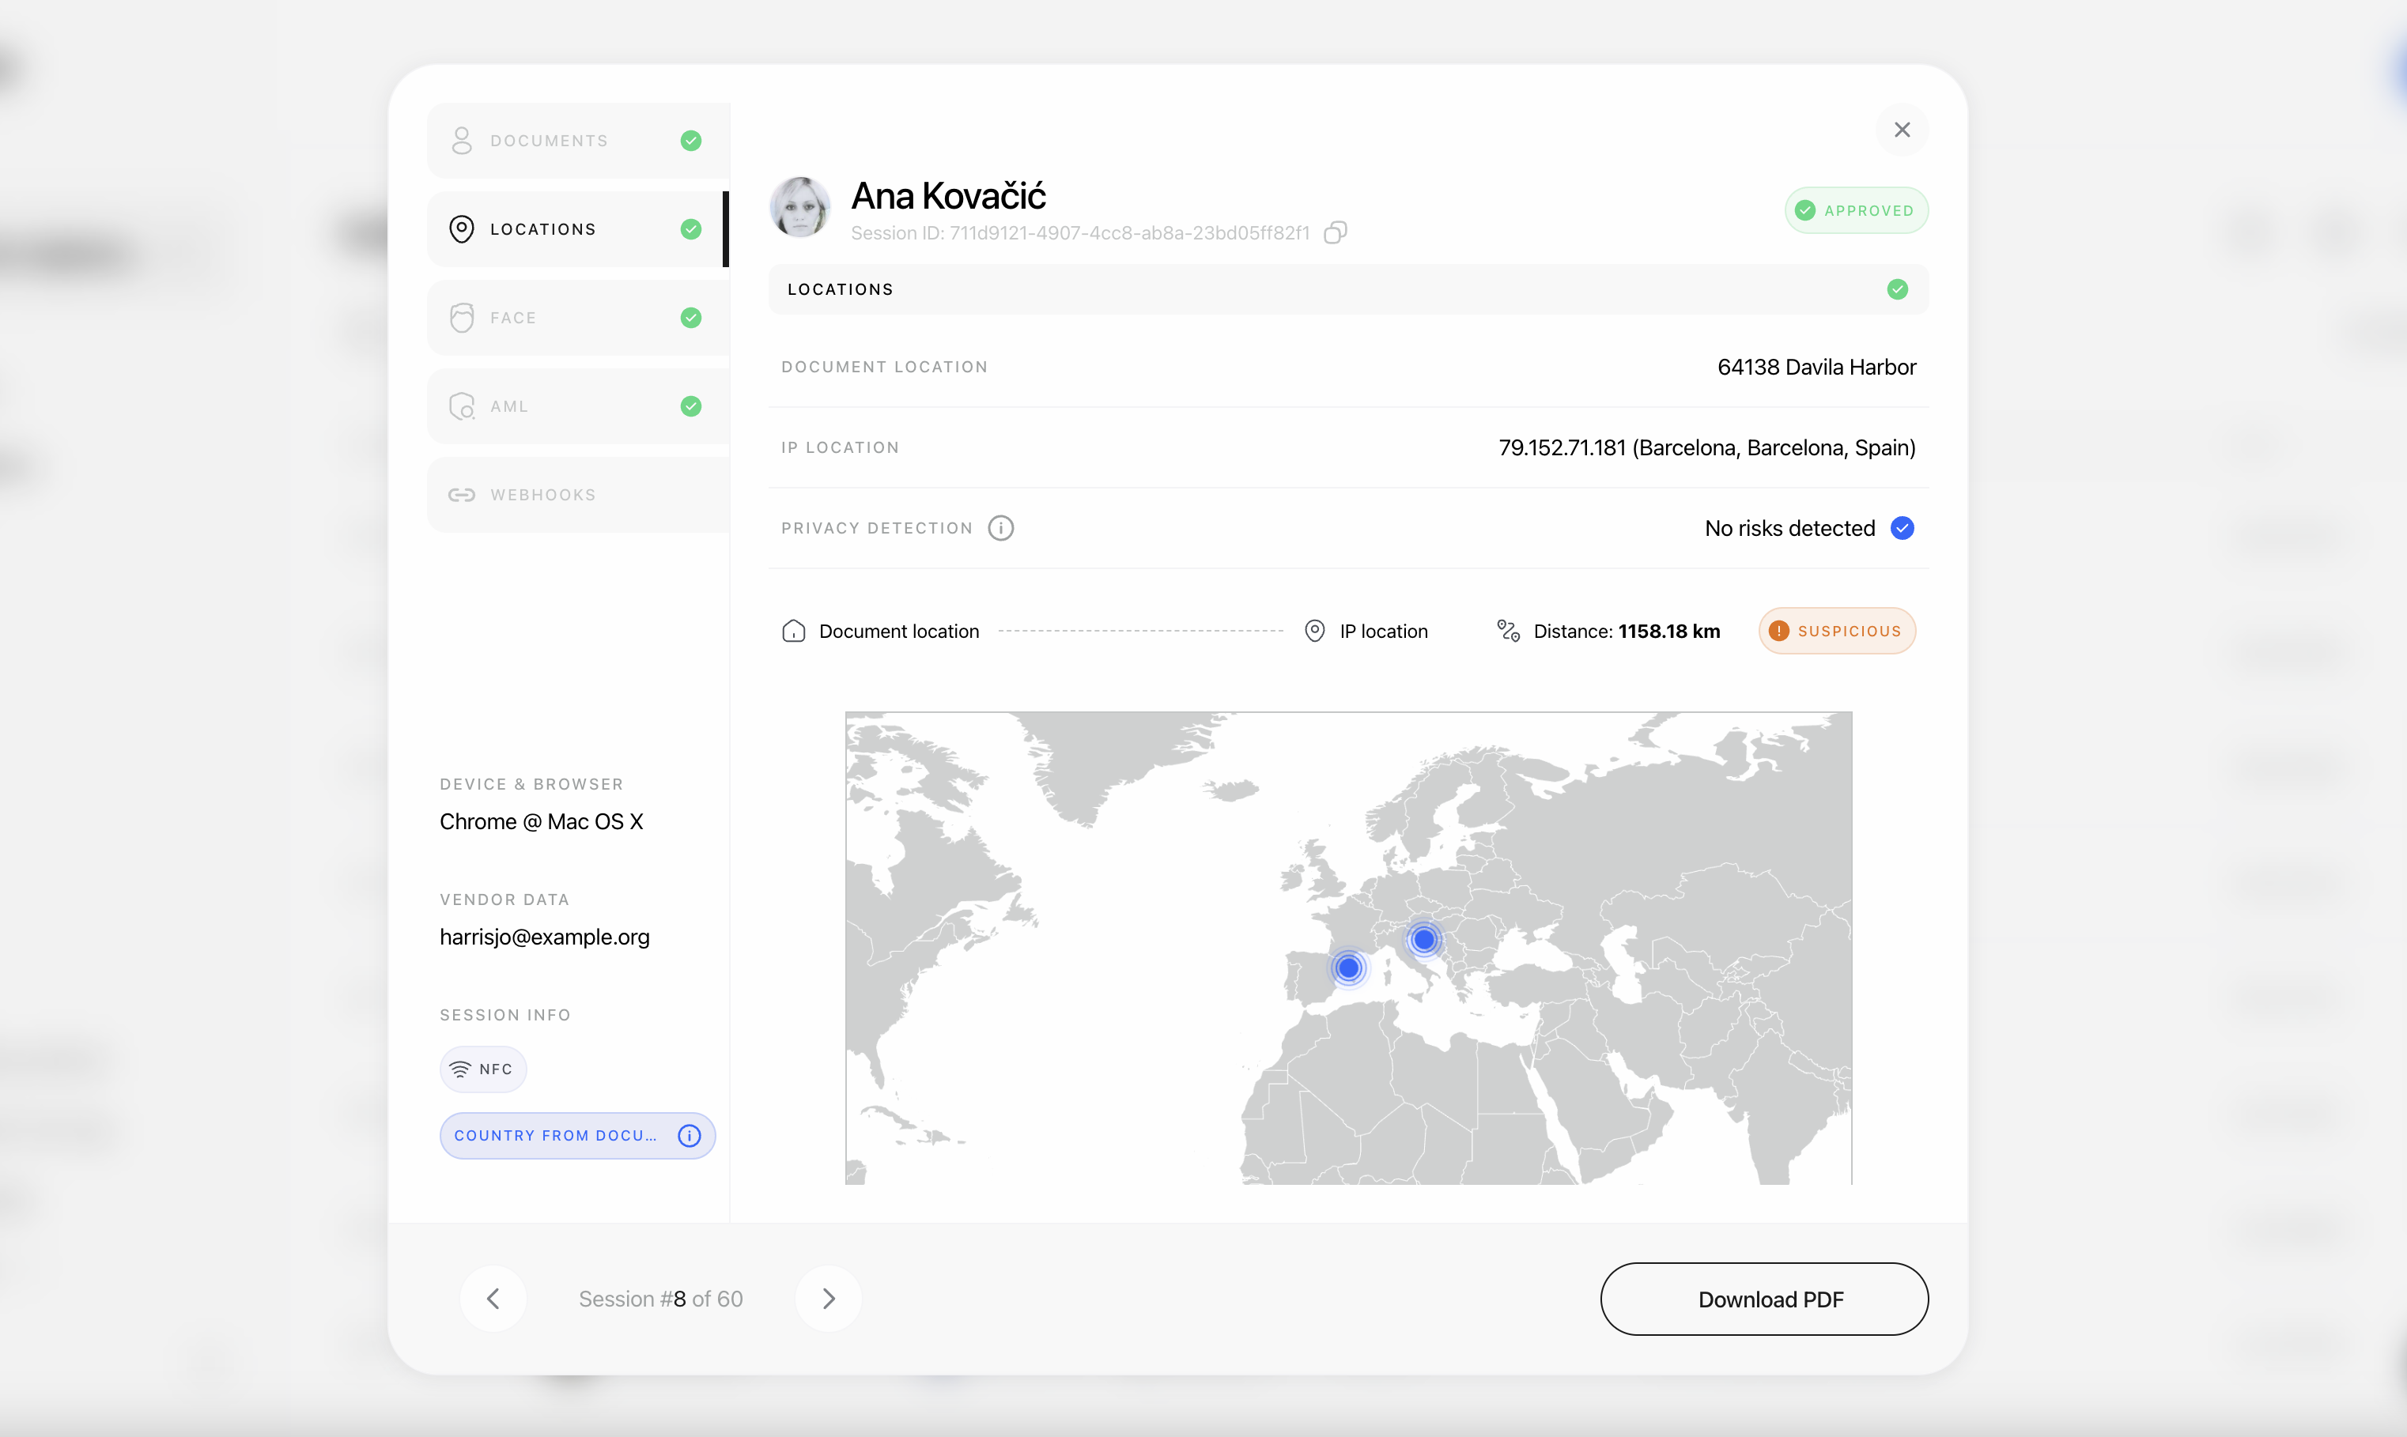
Task: Go to the next session arrow
Action: [828, 1299]
